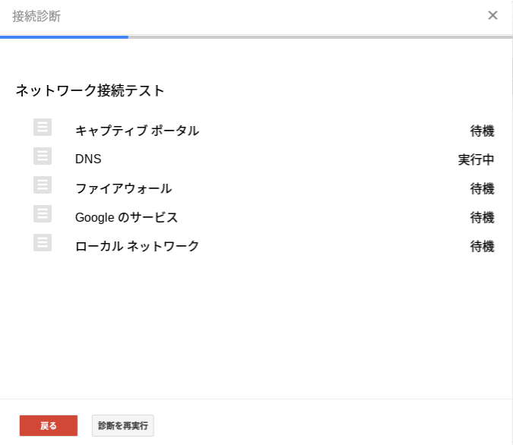Click the blue diagnostic progress bar
The width and height of the screenshot is (513, 445).
coord(64,37)
